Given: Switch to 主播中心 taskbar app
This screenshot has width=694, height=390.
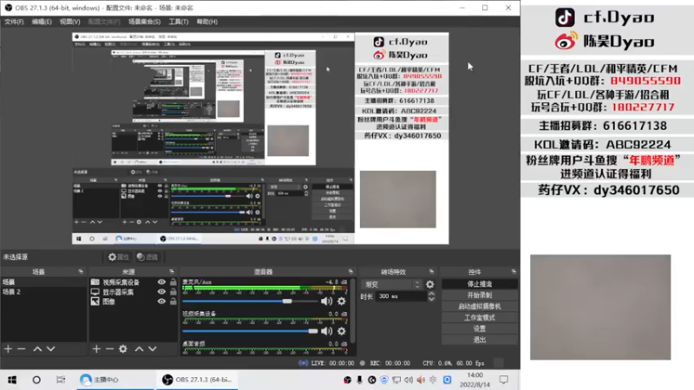Looking at the screenshot, I should (115, 380).
